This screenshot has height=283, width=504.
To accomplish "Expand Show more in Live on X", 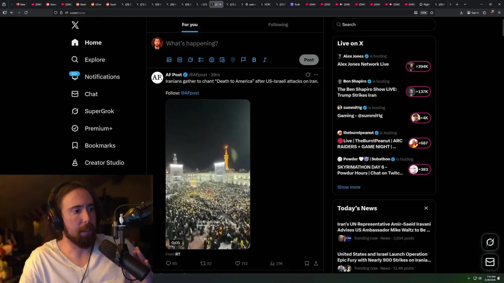I will 348,187.
